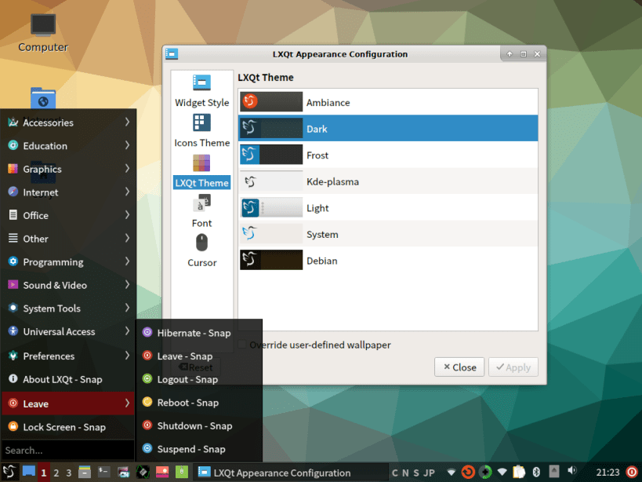This screenshot has height=482, width=642.
Task: Open the Widget Style section icon
Action: tap(201, 82)
